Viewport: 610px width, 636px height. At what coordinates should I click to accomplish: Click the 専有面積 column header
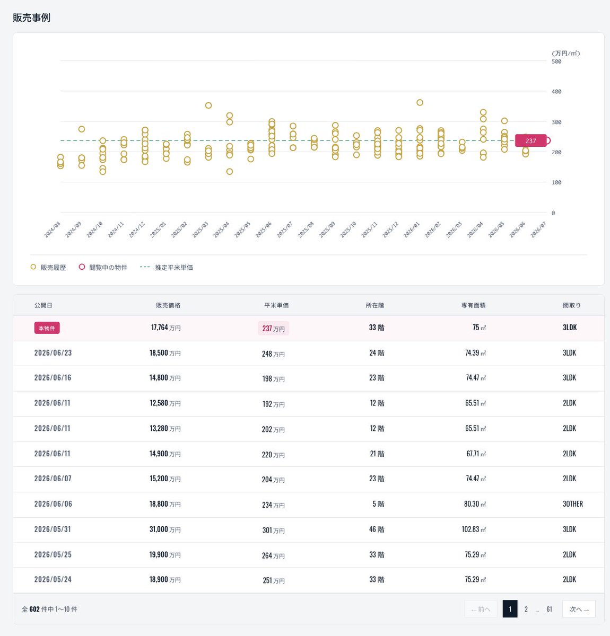(474, 306)
